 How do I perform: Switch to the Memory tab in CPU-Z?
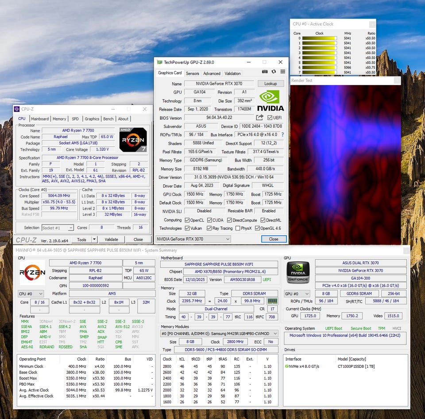59,119
